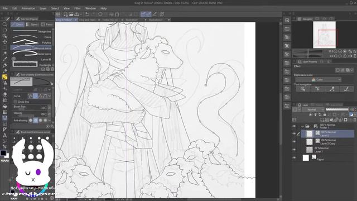Click the Delete layer trash icon in the Layer panel
Image resolution: width=357 pixels, height=201 pixels.
point(355,119)
